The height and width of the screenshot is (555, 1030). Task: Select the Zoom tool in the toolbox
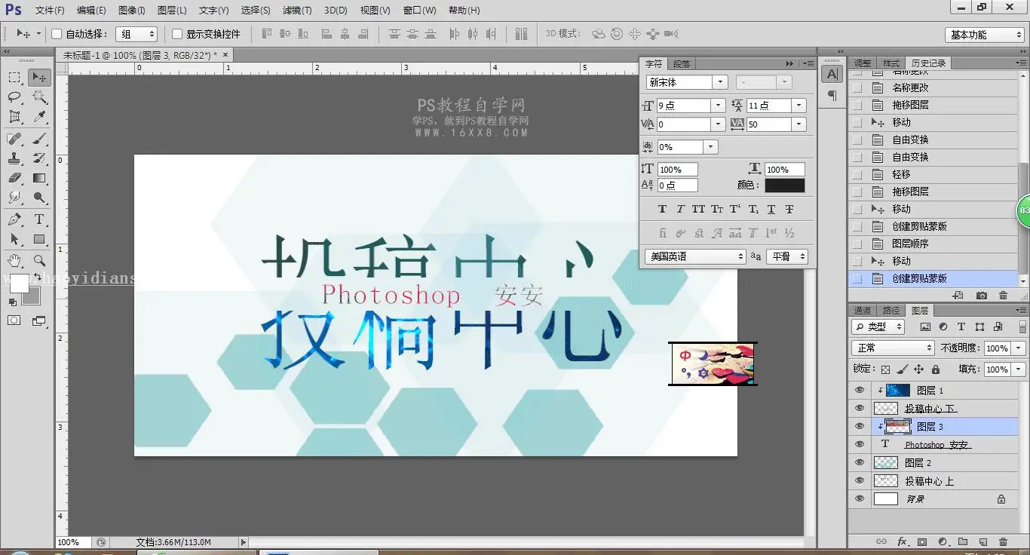click(x=39, y=261)
